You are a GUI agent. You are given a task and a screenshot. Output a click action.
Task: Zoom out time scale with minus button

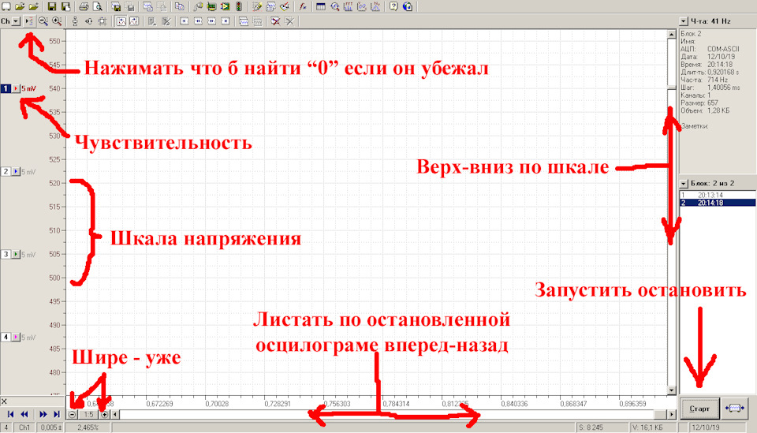tap(73, 413)
